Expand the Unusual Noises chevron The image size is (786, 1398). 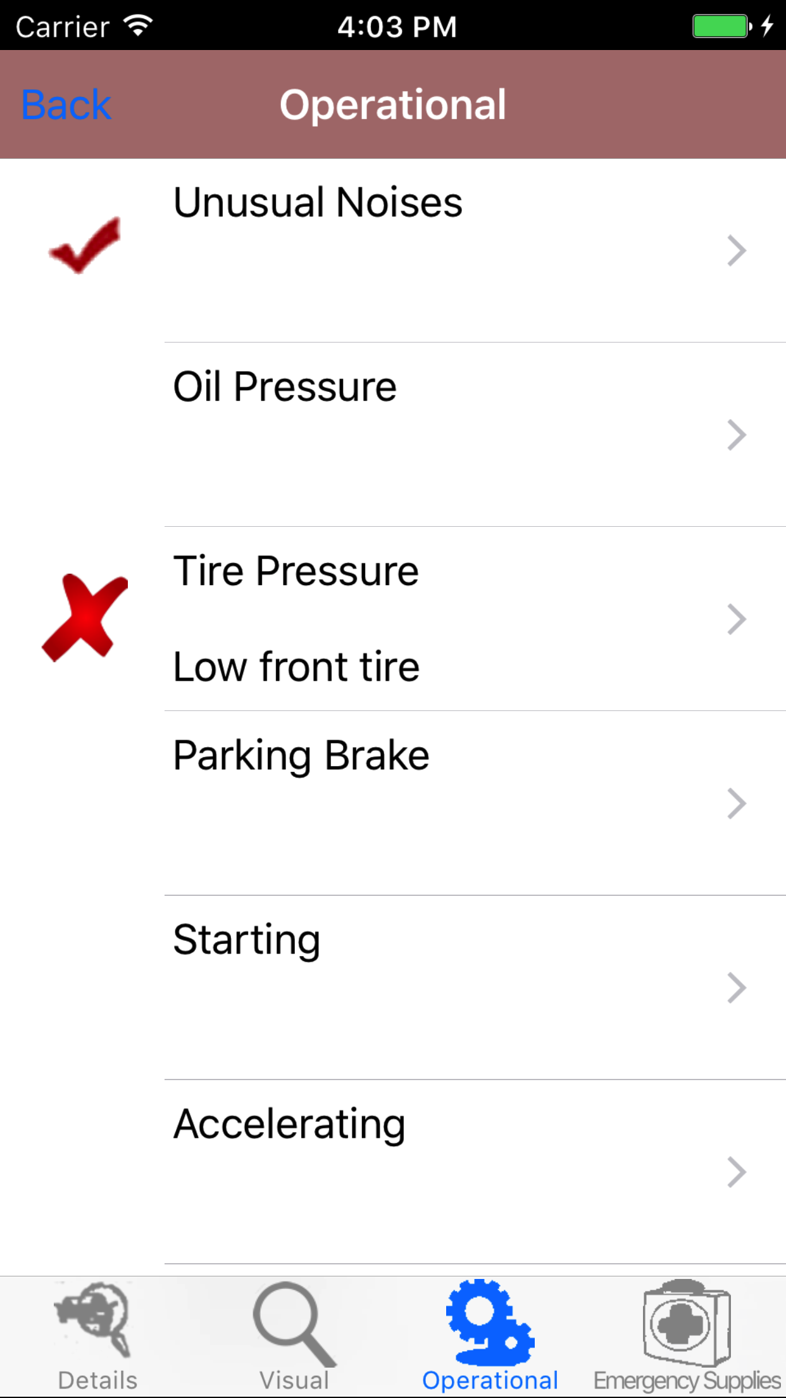pyautogui.click(x=737, y=251)
